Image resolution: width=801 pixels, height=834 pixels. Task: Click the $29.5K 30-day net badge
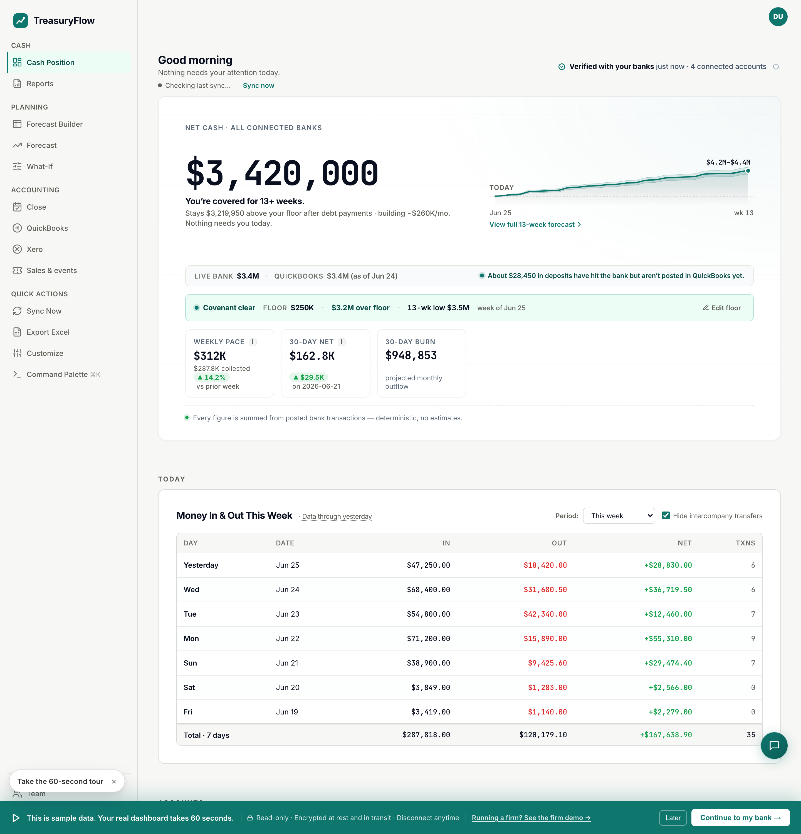(x=308, y=378)
